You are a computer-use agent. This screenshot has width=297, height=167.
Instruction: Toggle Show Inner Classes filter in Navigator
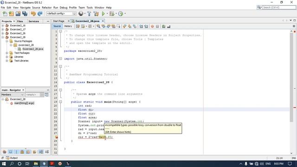[x=28, y=152]
